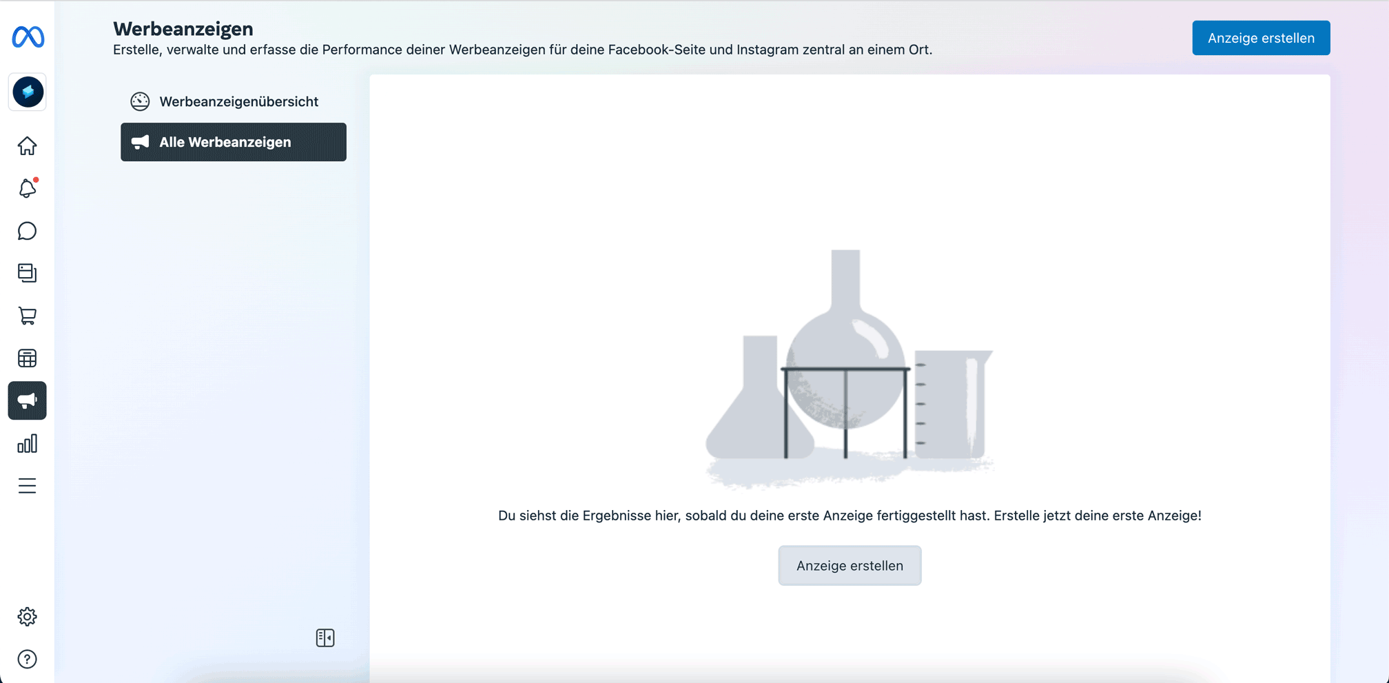Open the help question mark icon
The image size is (1389, 683).
(28, 660)
